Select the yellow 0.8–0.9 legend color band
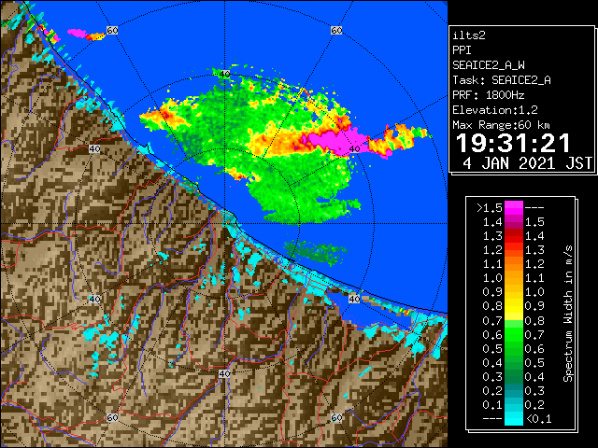This screenshot has width=598, height=448. [x=513, y=306]
